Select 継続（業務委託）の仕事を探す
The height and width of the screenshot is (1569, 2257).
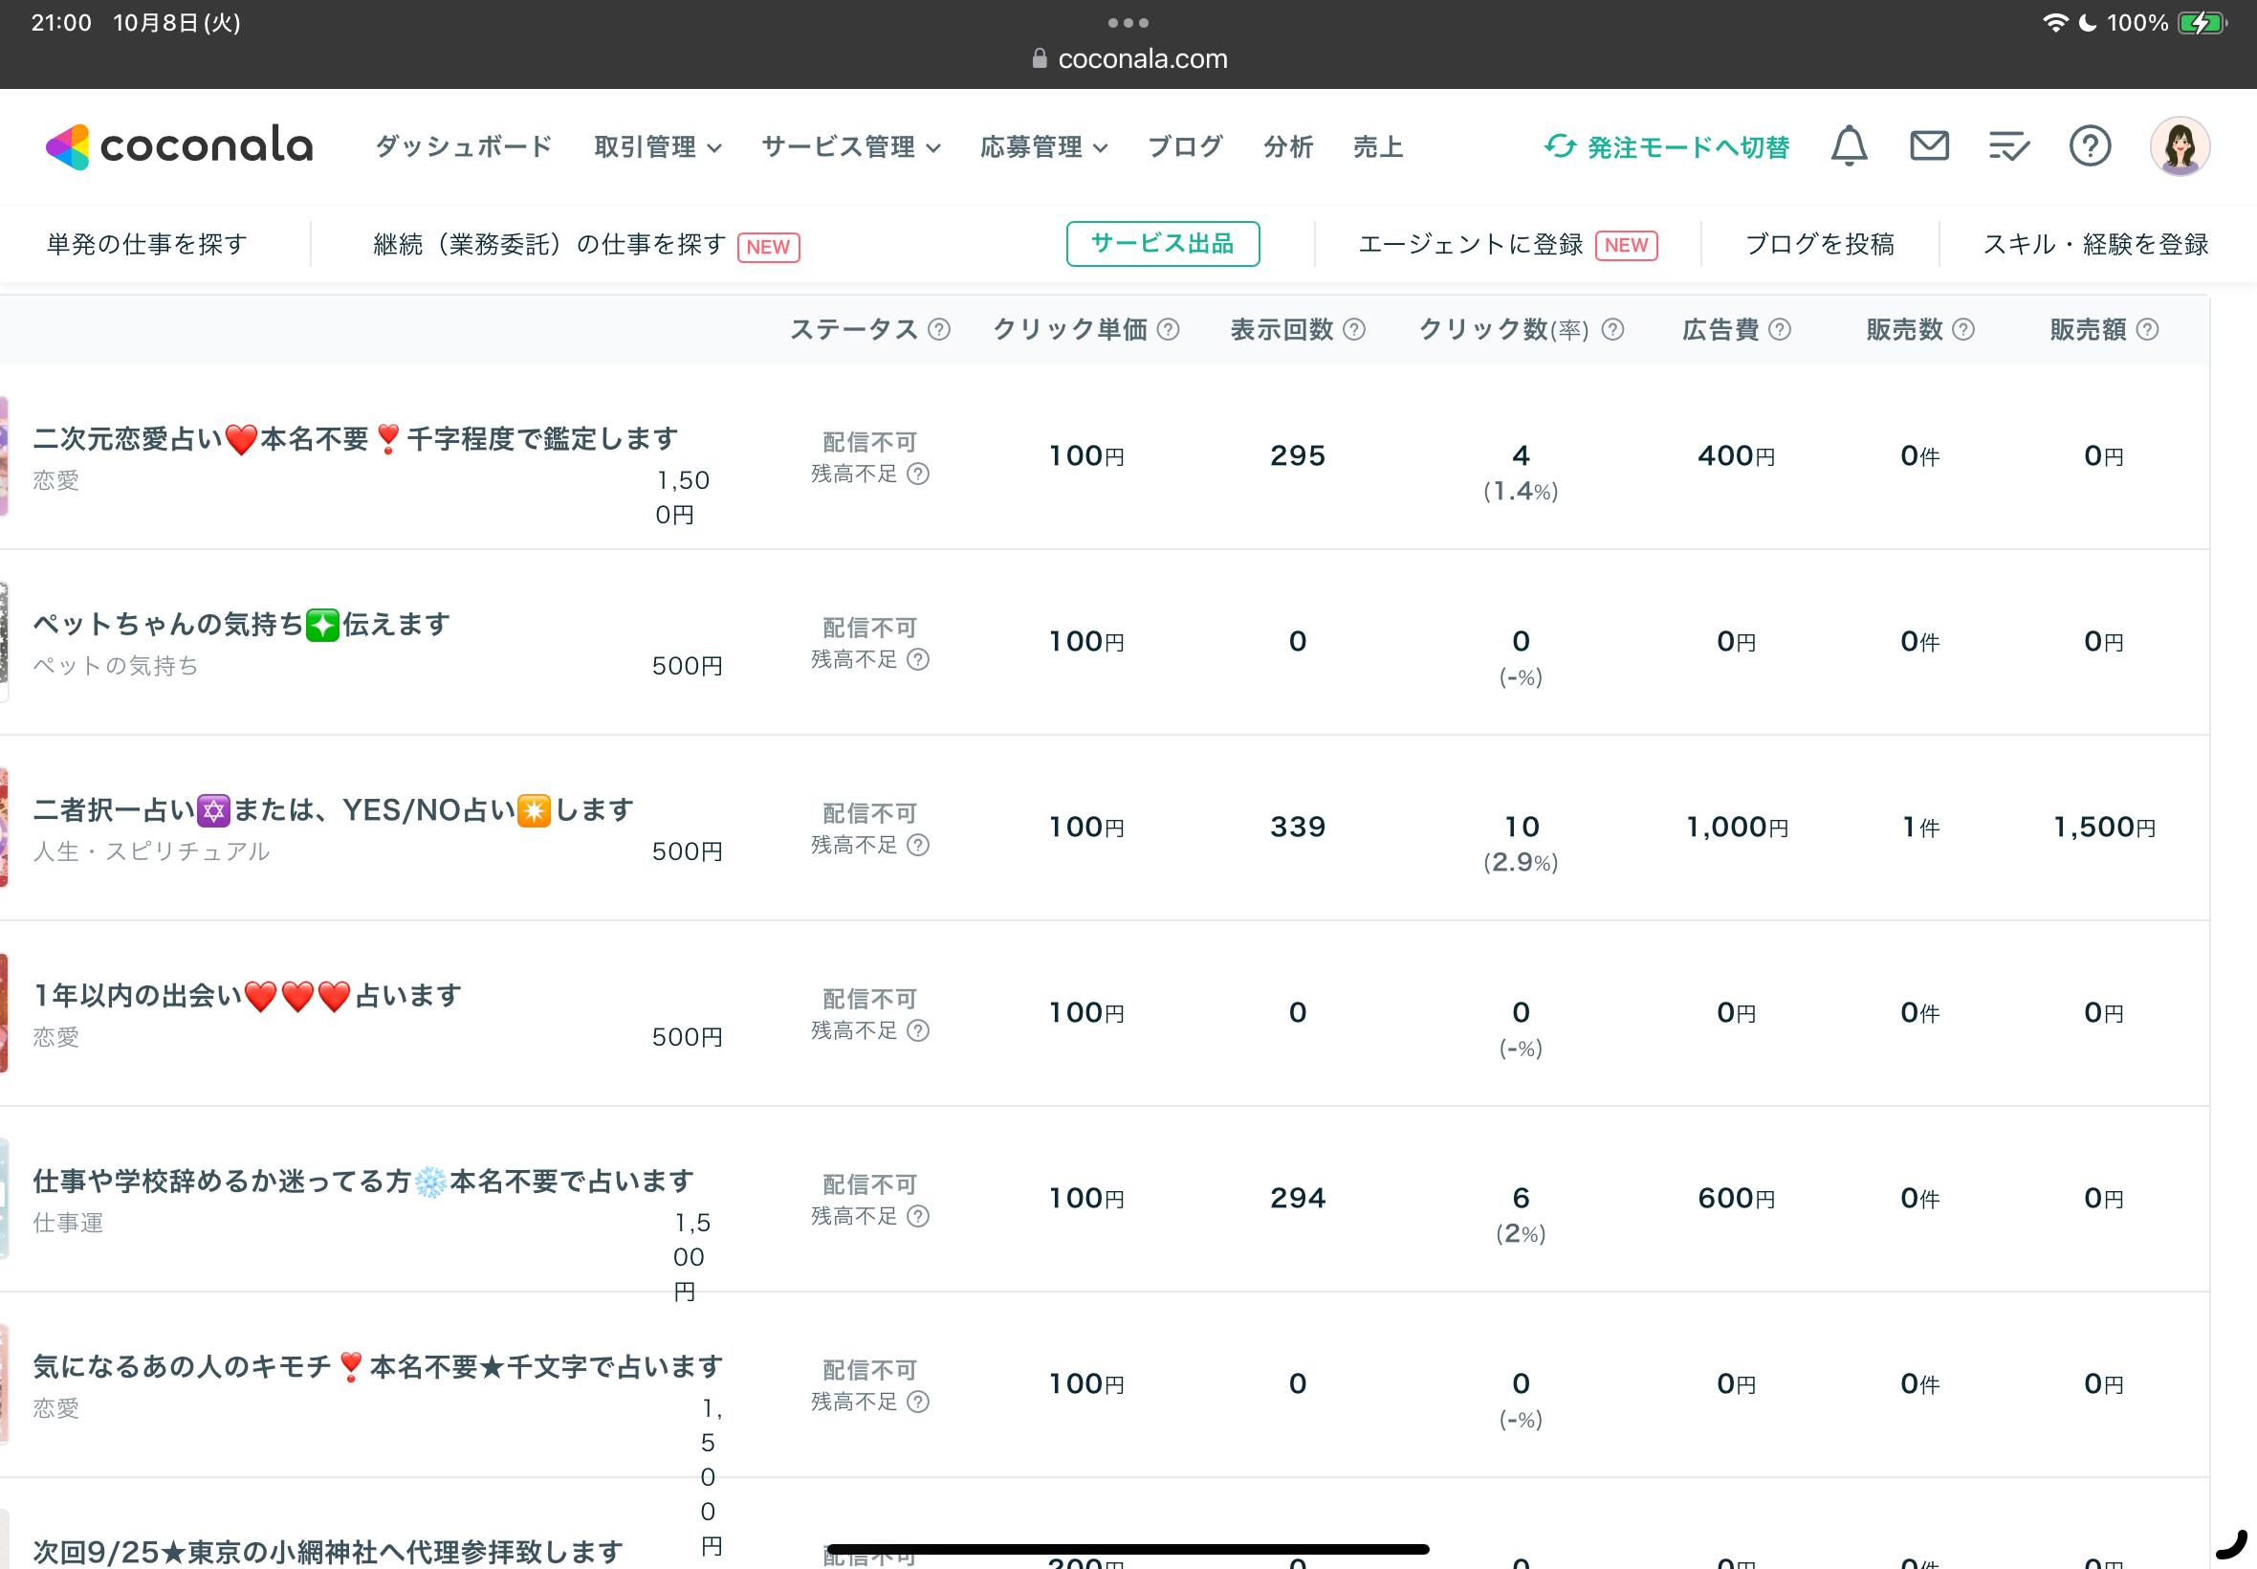(549, 244)
